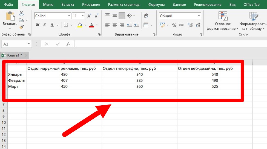The height and width of the screenshot is (149, 267).
Task: Click the Cut scissors icon
Action: (21, 13)
